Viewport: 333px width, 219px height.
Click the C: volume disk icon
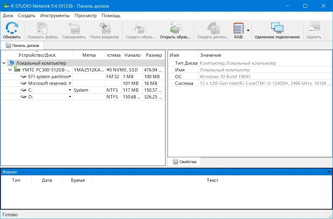(23, 90)
